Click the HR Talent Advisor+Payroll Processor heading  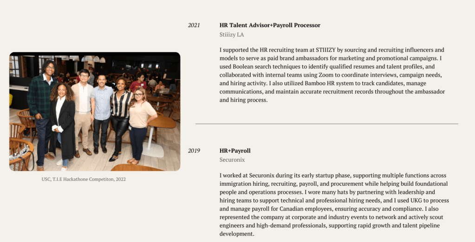click(270, 26)
